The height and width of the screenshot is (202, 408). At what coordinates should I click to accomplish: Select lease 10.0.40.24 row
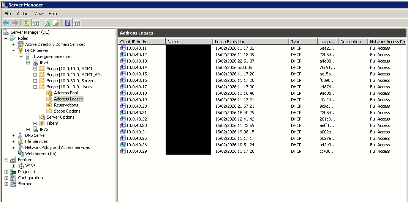262,132
